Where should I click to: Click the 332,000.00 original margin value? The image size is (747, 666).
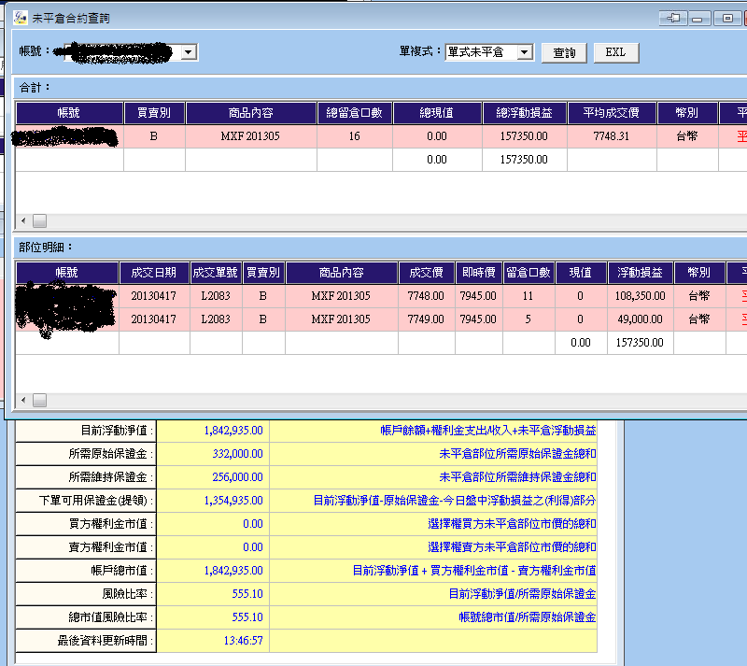pyautogui.click(x=238, y=454)
